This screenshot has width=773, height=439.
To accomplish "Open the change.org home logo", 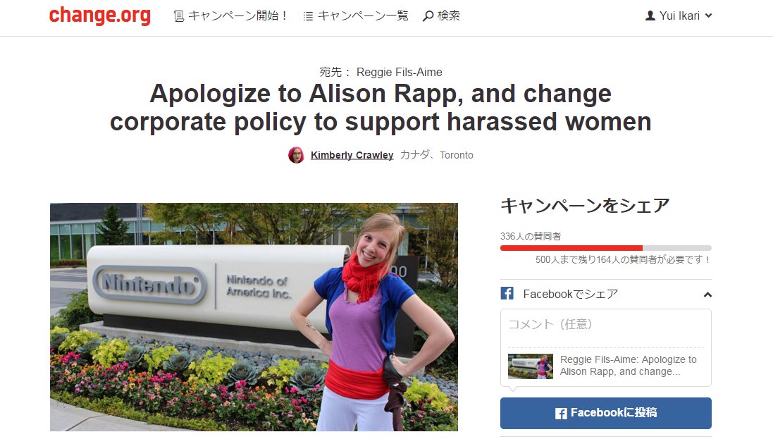I will [99, 16].
